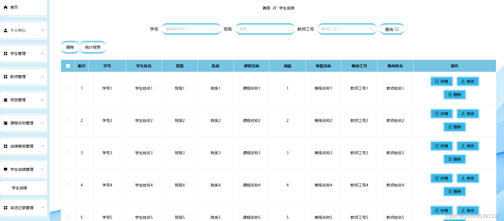Viewport: 504px width, 221px height.
Task: Expand 课程名称管理 menu chevron
Action: tap(43, 123)
